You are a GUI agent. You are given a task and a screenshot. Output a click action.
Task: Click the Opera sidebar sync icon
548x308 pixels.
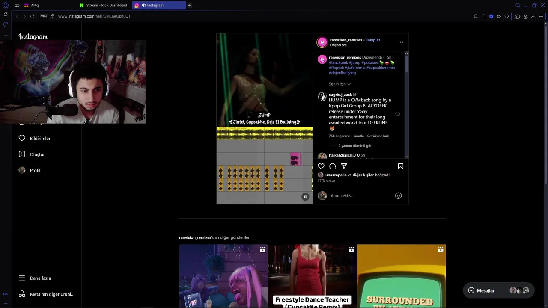6,14
